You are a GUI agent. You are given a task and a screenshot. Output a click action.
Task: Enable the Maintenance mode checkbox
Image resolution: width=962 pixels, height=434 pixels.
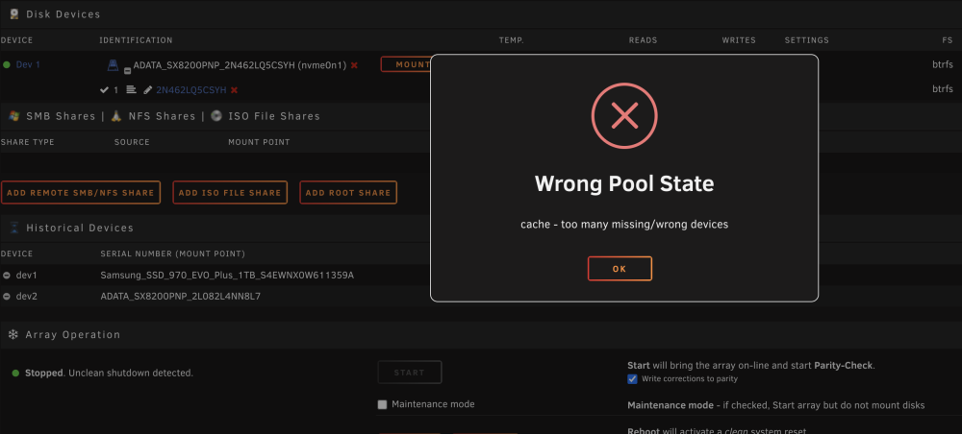point(382,404)
